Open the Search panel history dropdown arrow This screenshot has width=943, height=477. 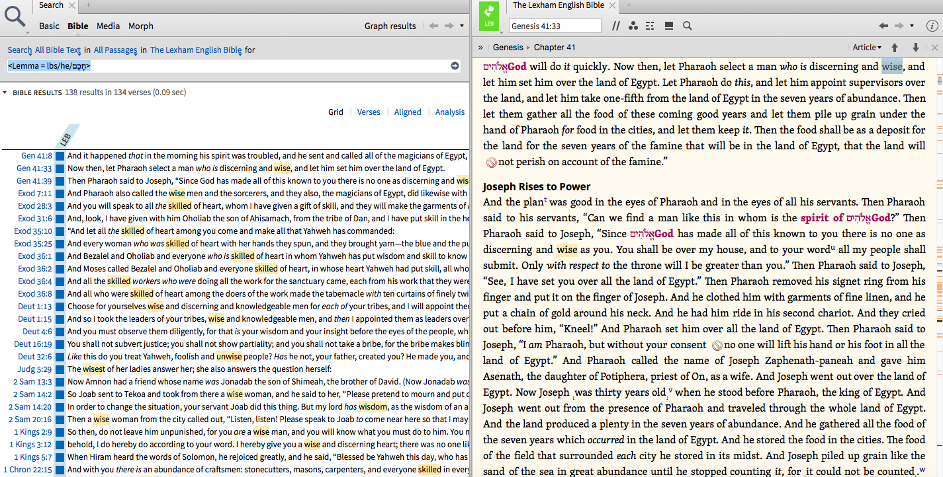coord(463,26)
